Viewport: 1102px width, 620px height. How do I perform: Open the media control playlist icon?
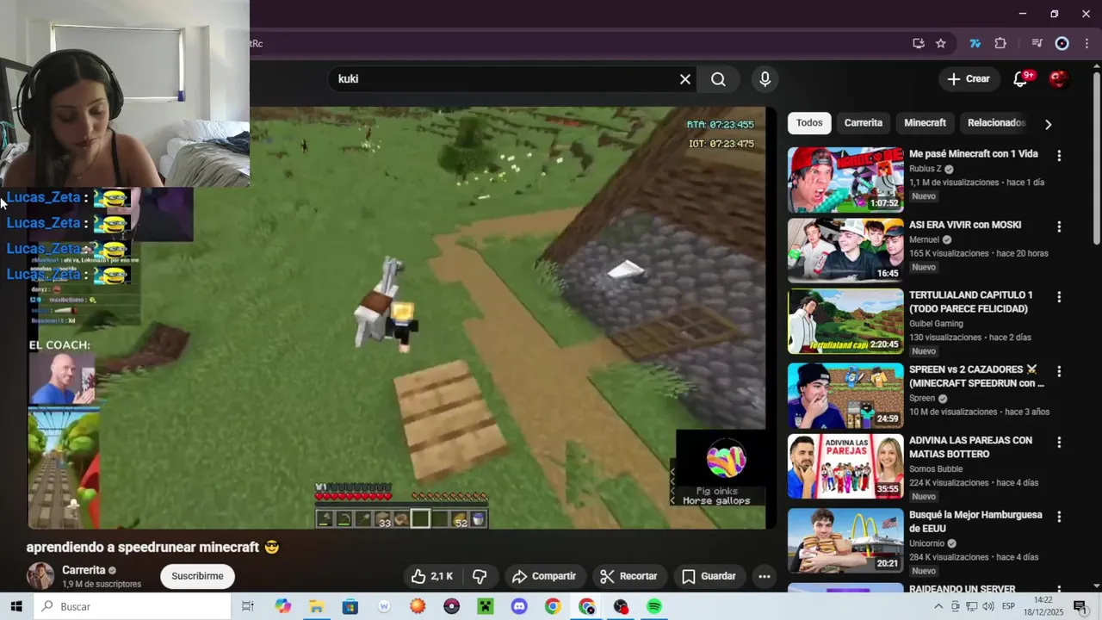pyautogui.click(x=1037, y=43)
